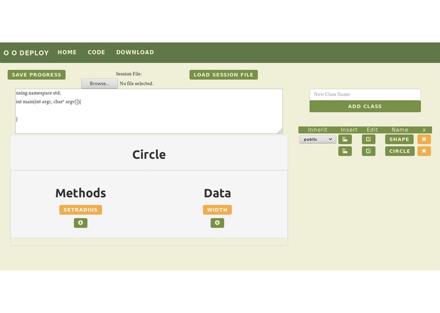Image resolution: width=440 pixels, height=313 pixels.
Task: Click the 'using namespace std;' code line
Action: (x=39, y=93)
